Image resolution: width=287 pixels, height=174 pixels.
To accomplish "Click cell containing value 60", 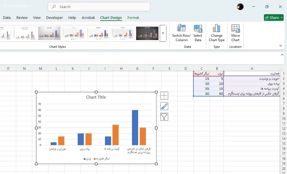I will 217,94.
